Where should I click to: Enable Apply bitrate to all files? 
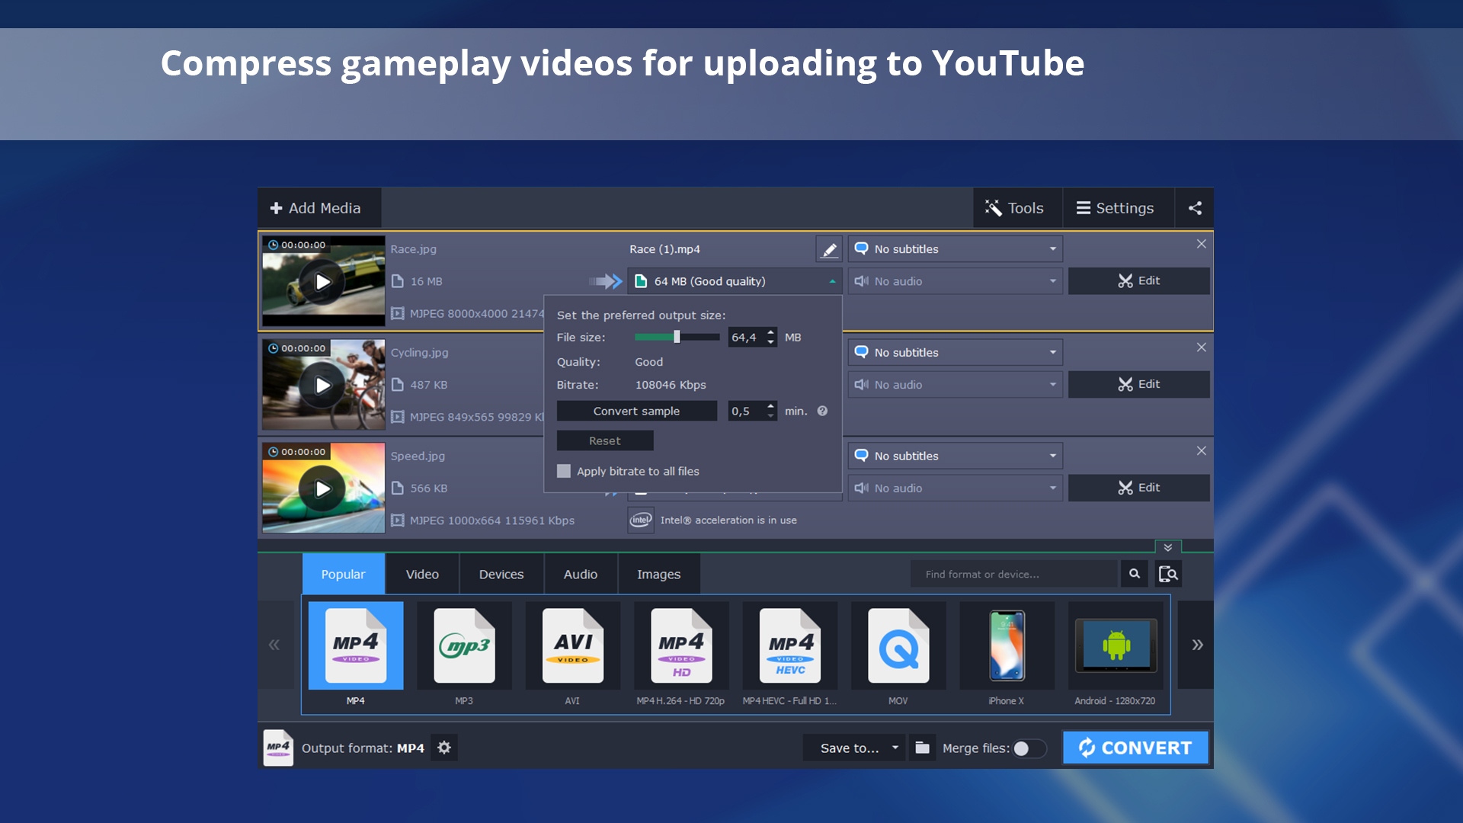[564, 471]
